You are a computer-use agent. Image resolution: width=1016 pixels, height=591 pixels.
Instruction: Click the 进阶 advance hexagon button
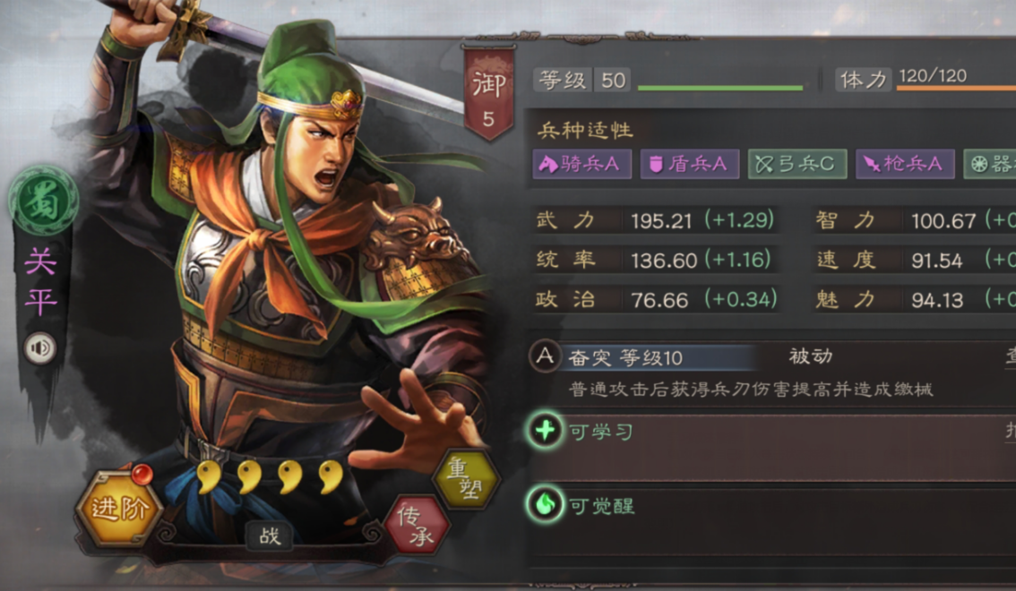[x=118, y=509]
